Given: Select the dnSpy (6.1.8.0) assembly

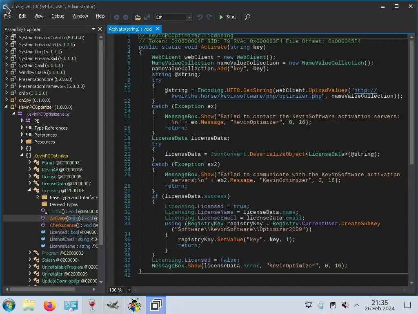Looking at the screenshot, I should click(34, 100).
